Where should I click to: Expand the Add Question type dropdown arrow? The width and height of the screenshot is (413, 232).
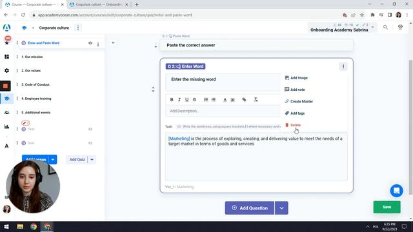click(x=281, y=208)
